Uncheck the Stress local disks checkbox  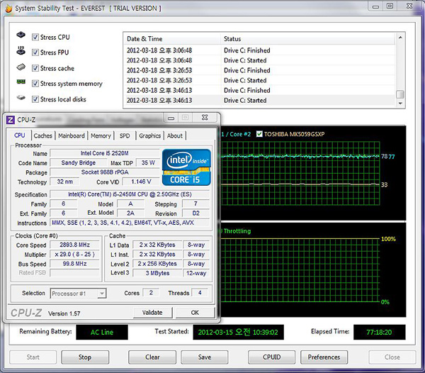tap(35, 99)
